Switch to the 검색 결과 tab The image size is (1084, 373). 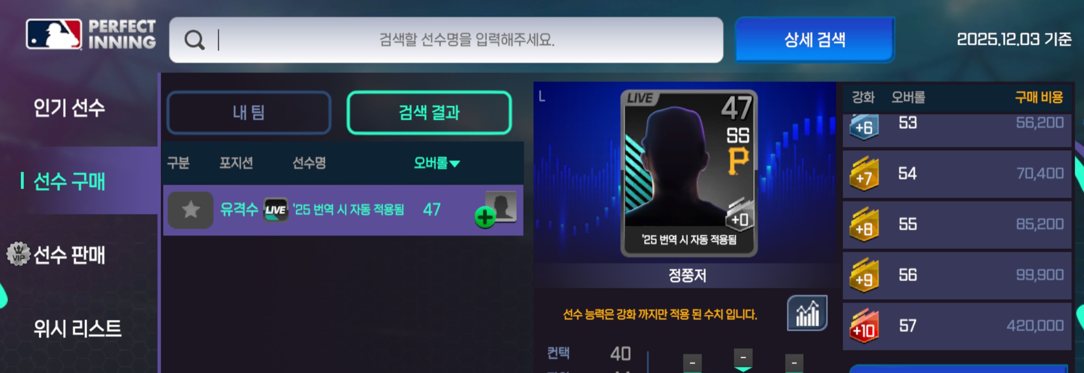(x=429, y=113)
